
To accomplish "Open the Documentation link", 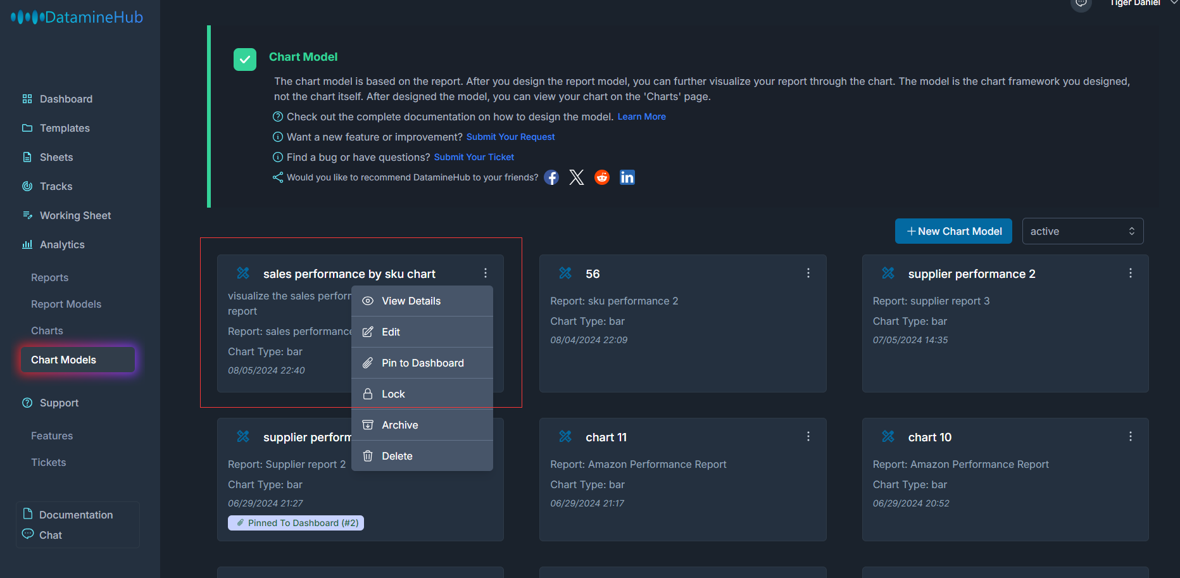I will click(x=76, y=515).
